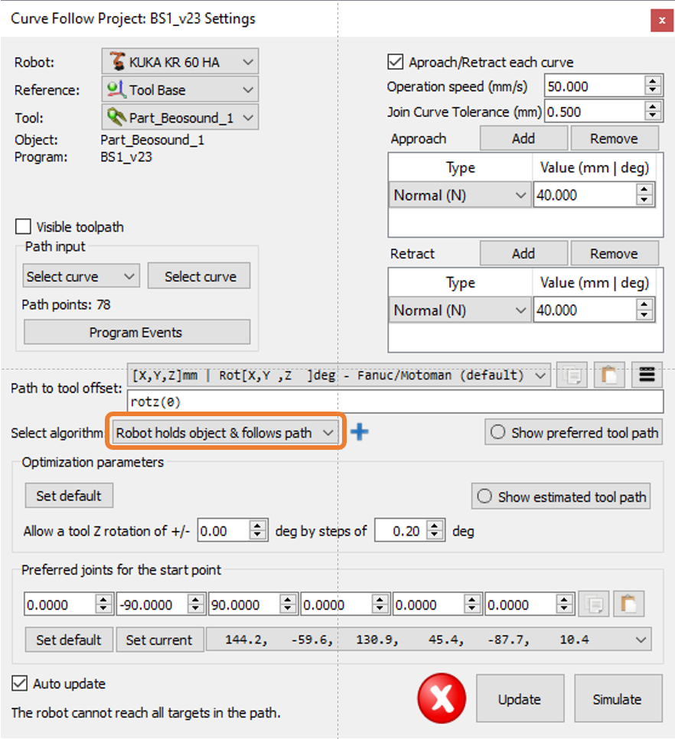This screenshot has height=739, width=675.
Task: Click the Path points: 78 label
Action: pyautogui.click(x=66, y=304)
